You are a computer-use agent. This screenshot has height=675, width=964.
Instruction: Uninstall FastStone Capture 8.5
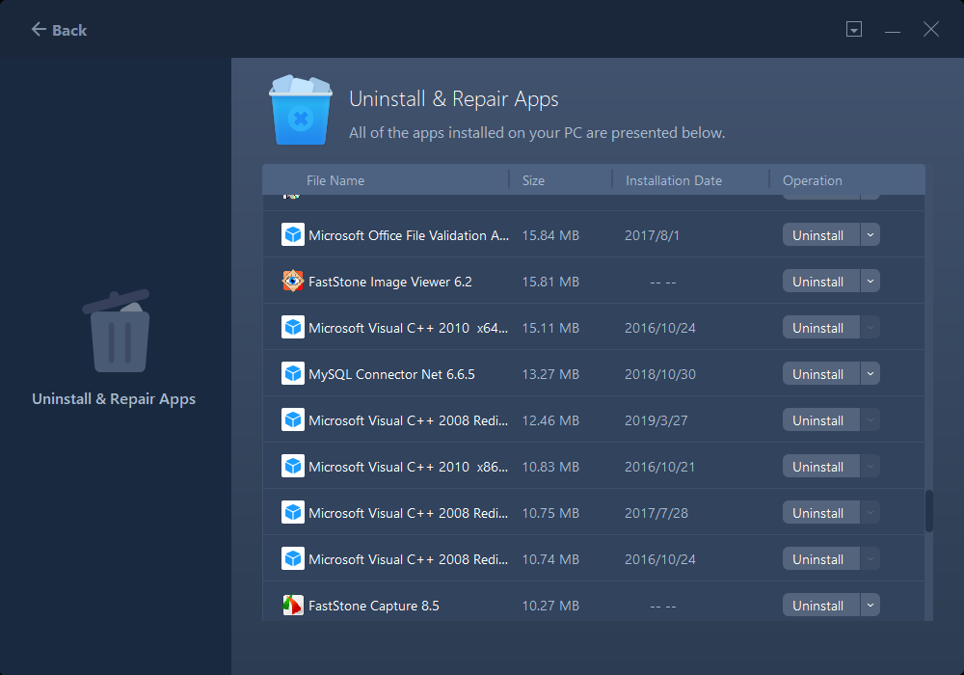tap(820, 606)
